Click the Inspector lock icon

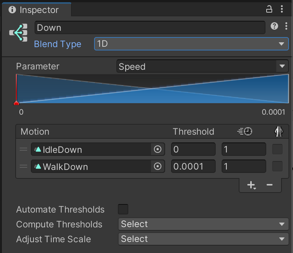[269, 10]
